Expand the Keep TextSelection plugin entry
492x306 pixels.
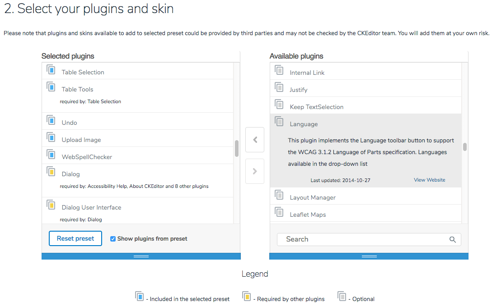click(316, 107)
